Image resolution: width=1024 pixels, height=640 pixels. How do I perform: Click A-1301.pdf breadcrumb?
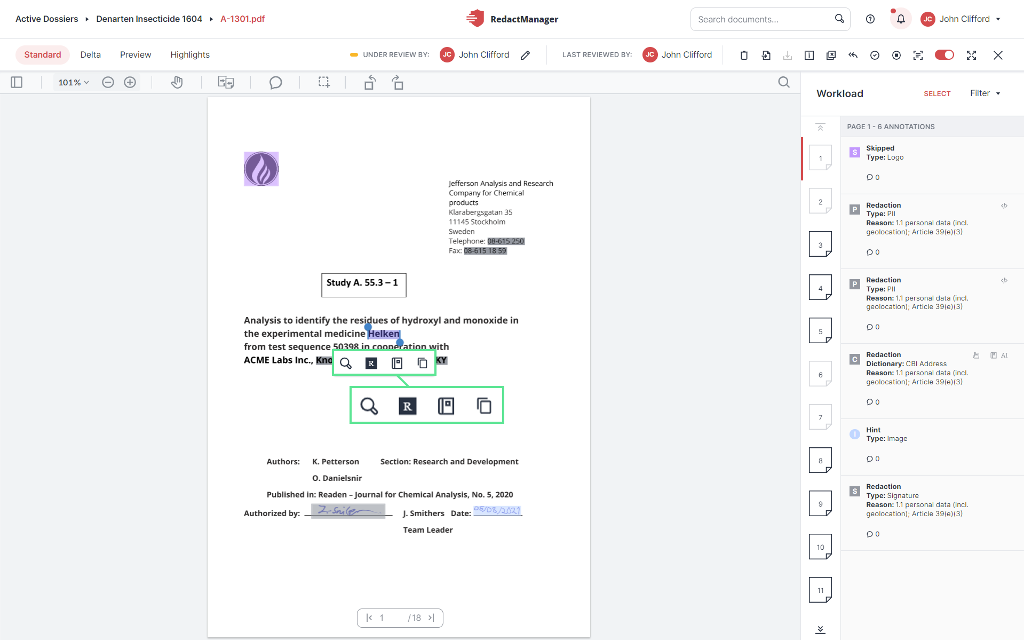click(x=242, y=19)
